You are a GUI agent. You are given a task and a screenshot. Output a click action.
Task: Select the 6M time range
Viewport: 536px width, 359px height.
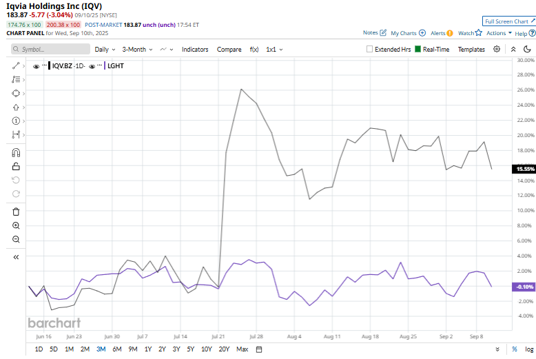coord(117,349)
